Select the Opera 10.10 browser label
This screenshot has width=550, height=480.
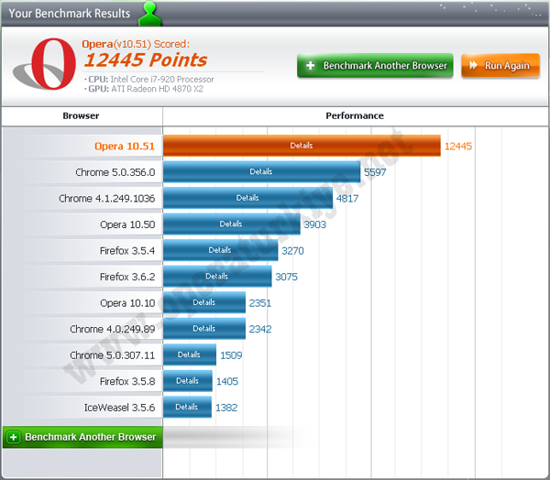(127, 303)
